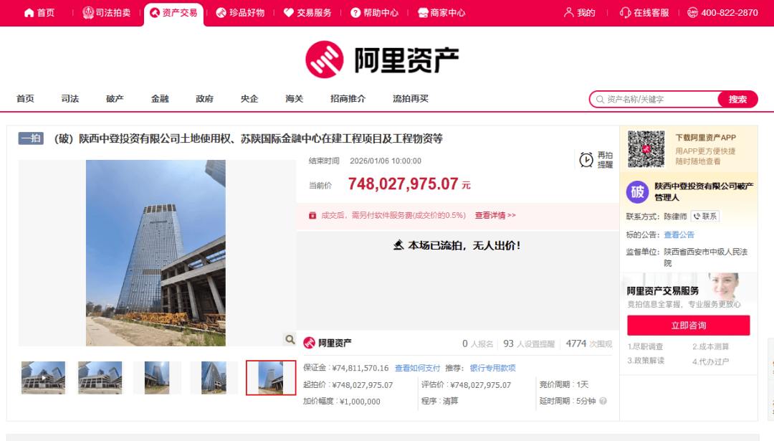This screenshot has width=774, height=441.
Task: Open 查看详情 service fee link
Action: 494,215
